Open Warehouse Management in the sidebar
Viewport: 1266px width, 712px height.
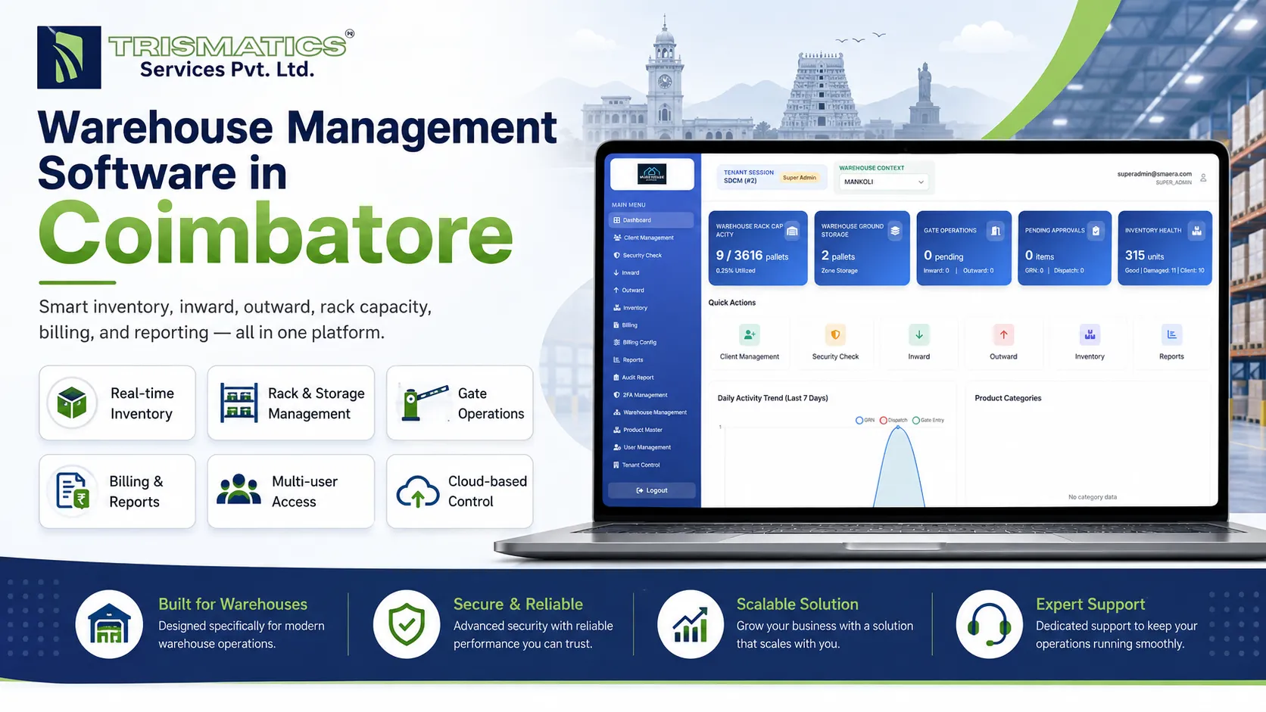tap(650, 412)
